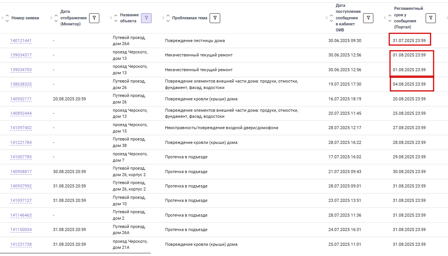Viewport: 448px width, 256px height.
Task: Select receipt date 30.06.2025 09:30
Action: pos(345,41)
